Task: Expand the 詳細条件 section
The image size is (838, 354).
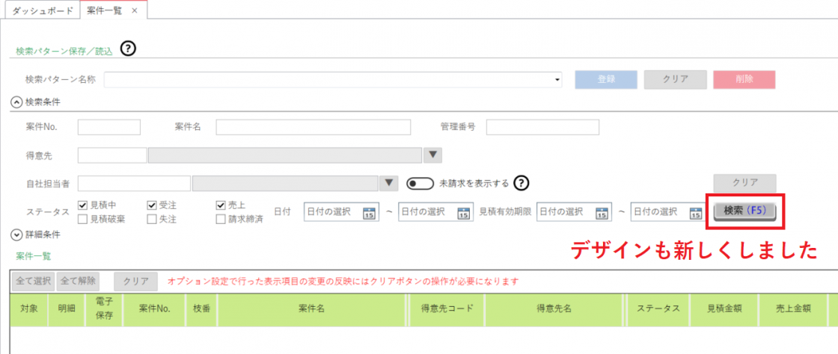Action: [x=16, y=235]
